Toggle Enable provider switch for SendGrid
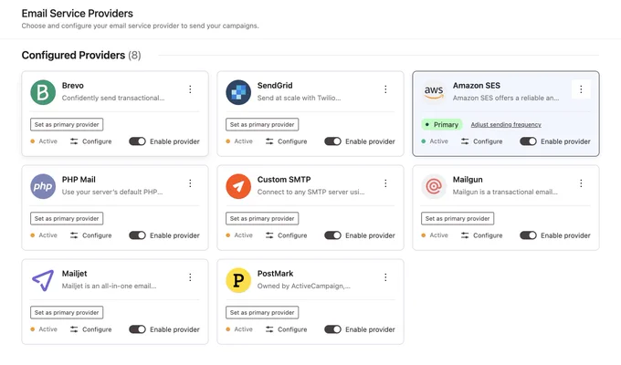 pos(332,141)
